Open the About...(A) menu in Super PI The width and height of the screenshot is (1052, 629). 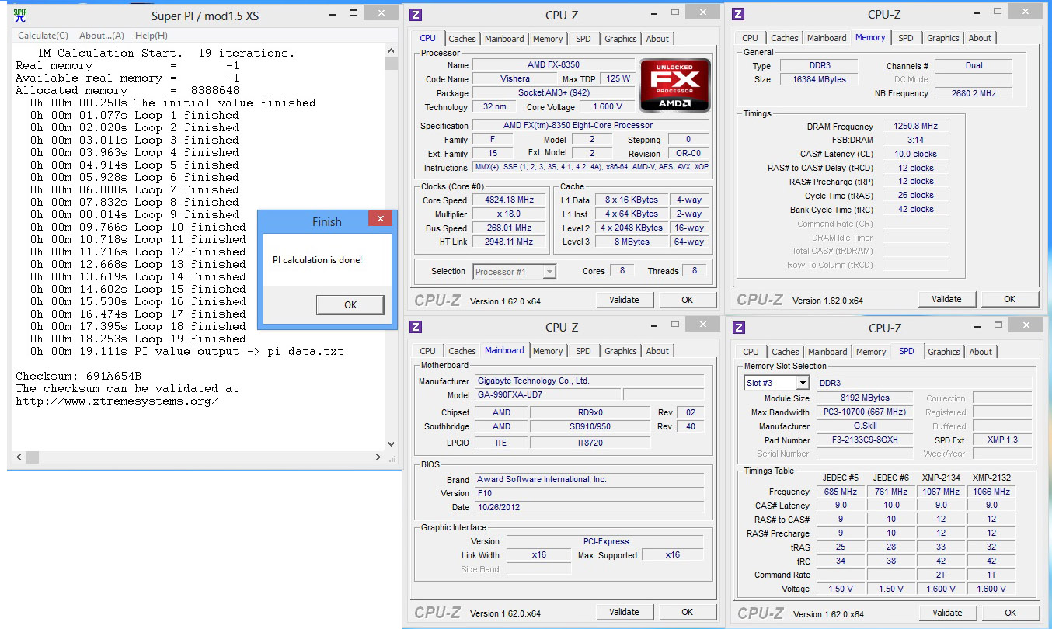102,36
